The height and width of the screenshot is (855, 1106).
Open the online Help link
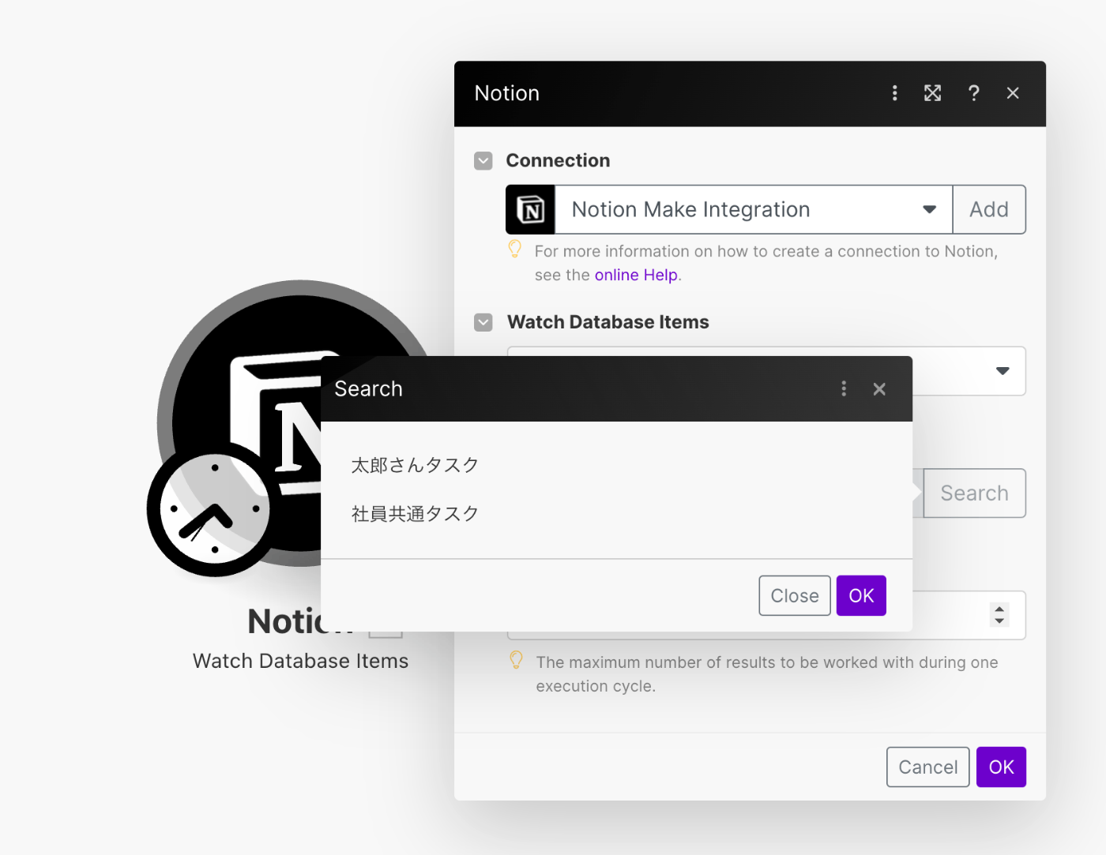(x=636, y=275)
